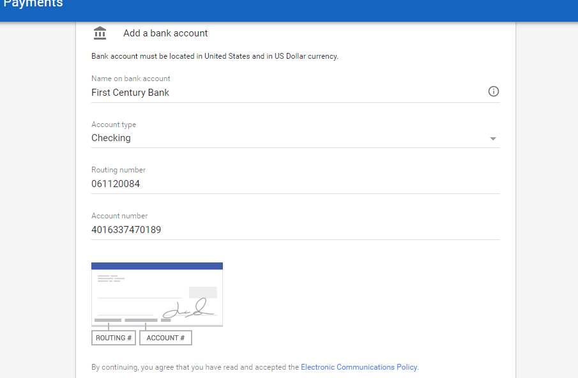Open the Electronic Communications Policy link
Viewport: 578px width, 378px height.
pyautogui.click(x=359, y=367)
